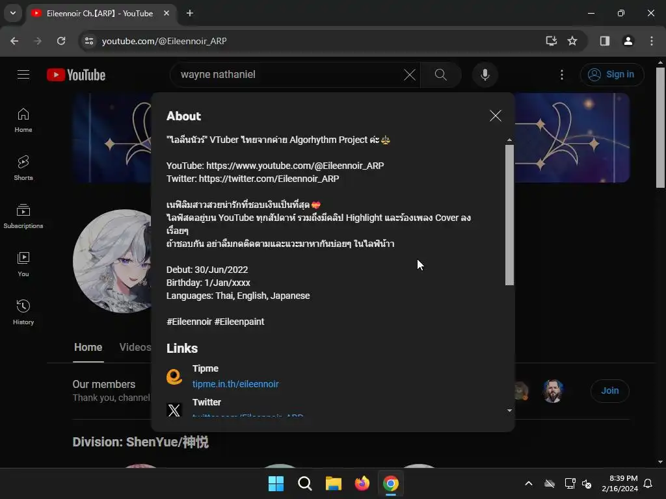Open Windows taskbar search
This screenshot has height=499, width=666.
tap(304, 483)
